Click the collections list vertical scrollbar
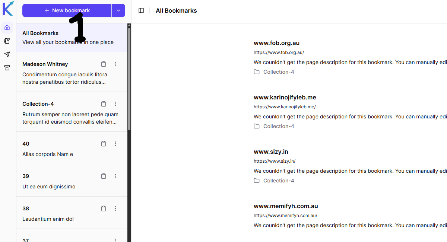The height and width of the screenshot is (242, 447). [129, 78]
